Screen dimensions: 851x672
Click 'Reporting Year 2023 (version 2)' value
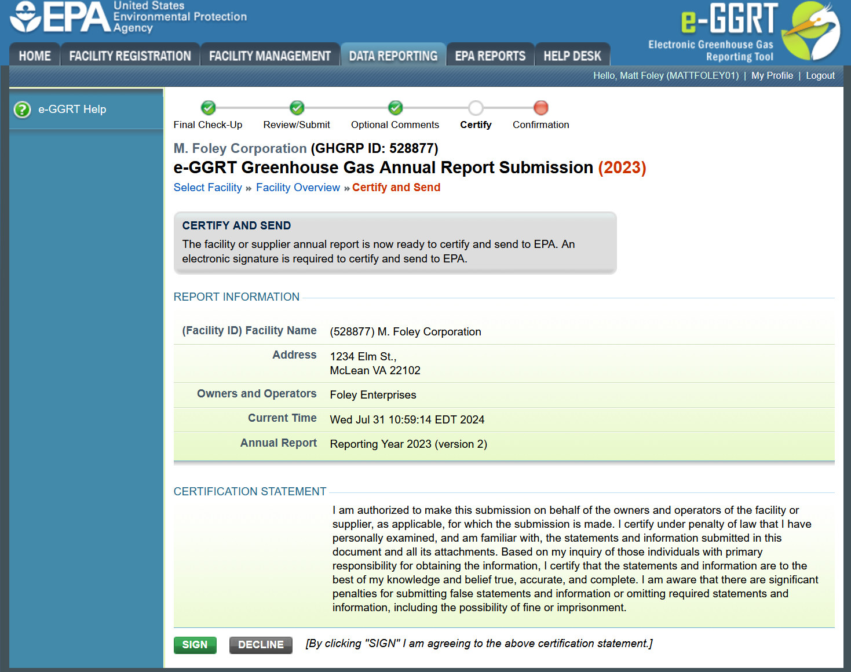(x=408, y=444)
